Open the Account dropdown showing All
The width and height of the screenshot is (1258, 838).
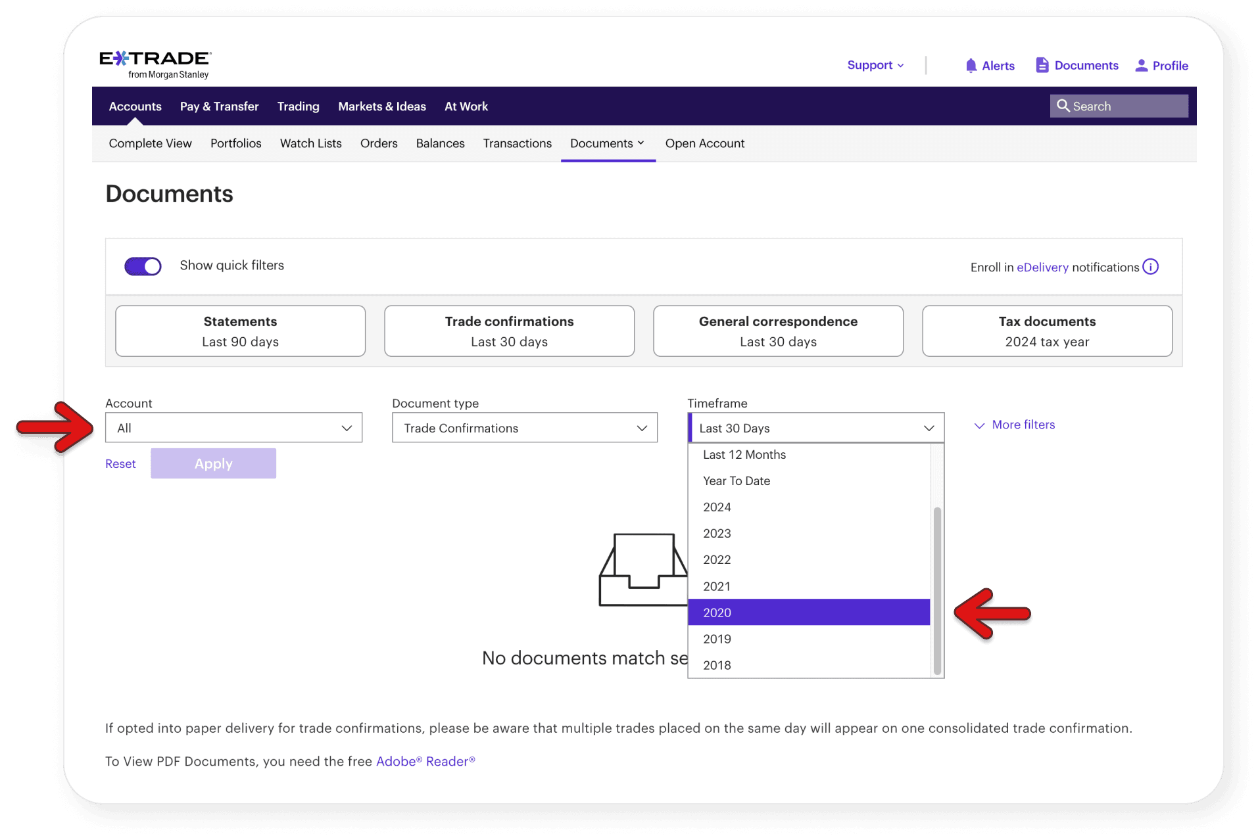pos(233,428)
